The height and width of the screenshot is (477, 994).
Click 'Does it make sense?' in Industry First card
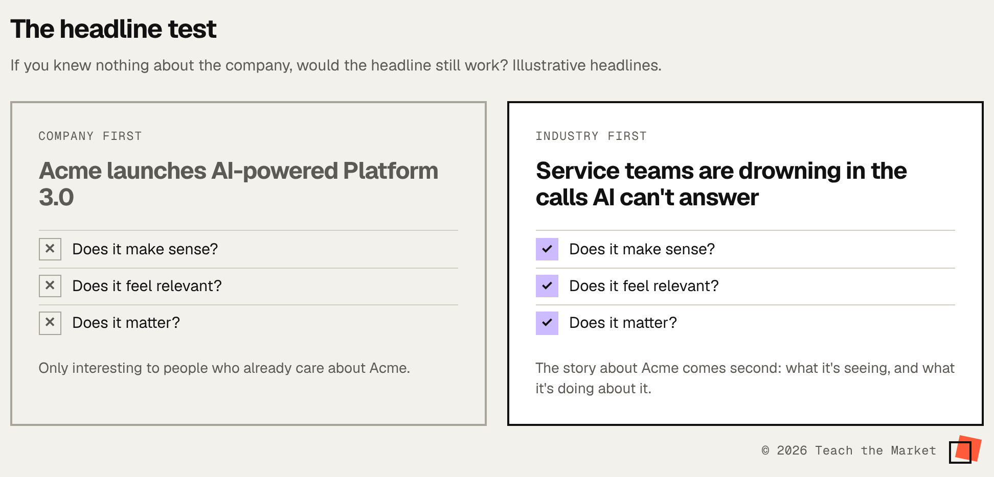tap(642, 249)
